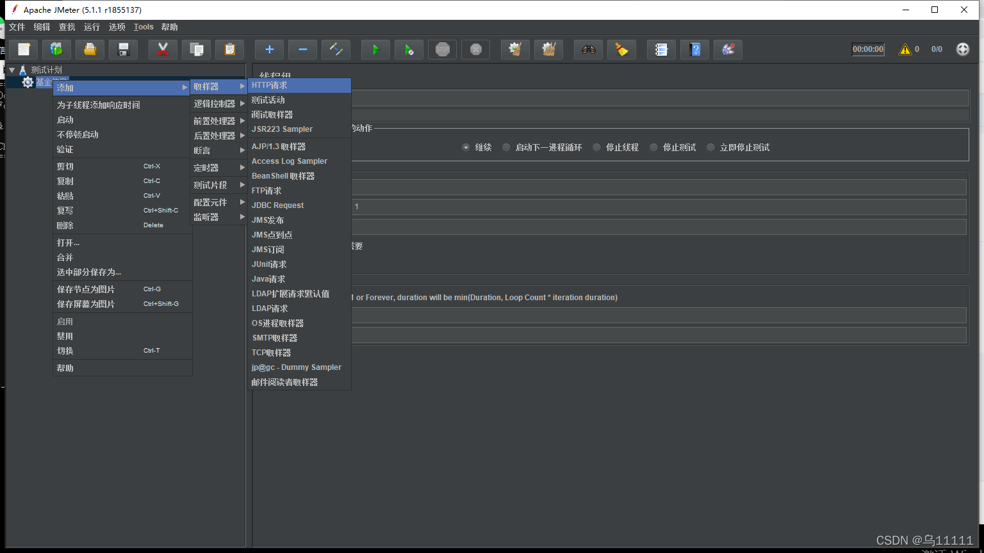Choose the 调试取样器 entry

coord(300,115)
